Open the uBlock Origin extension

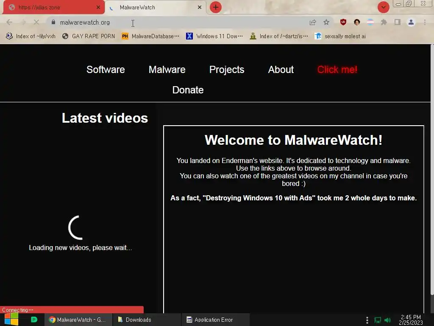(343, 22)
